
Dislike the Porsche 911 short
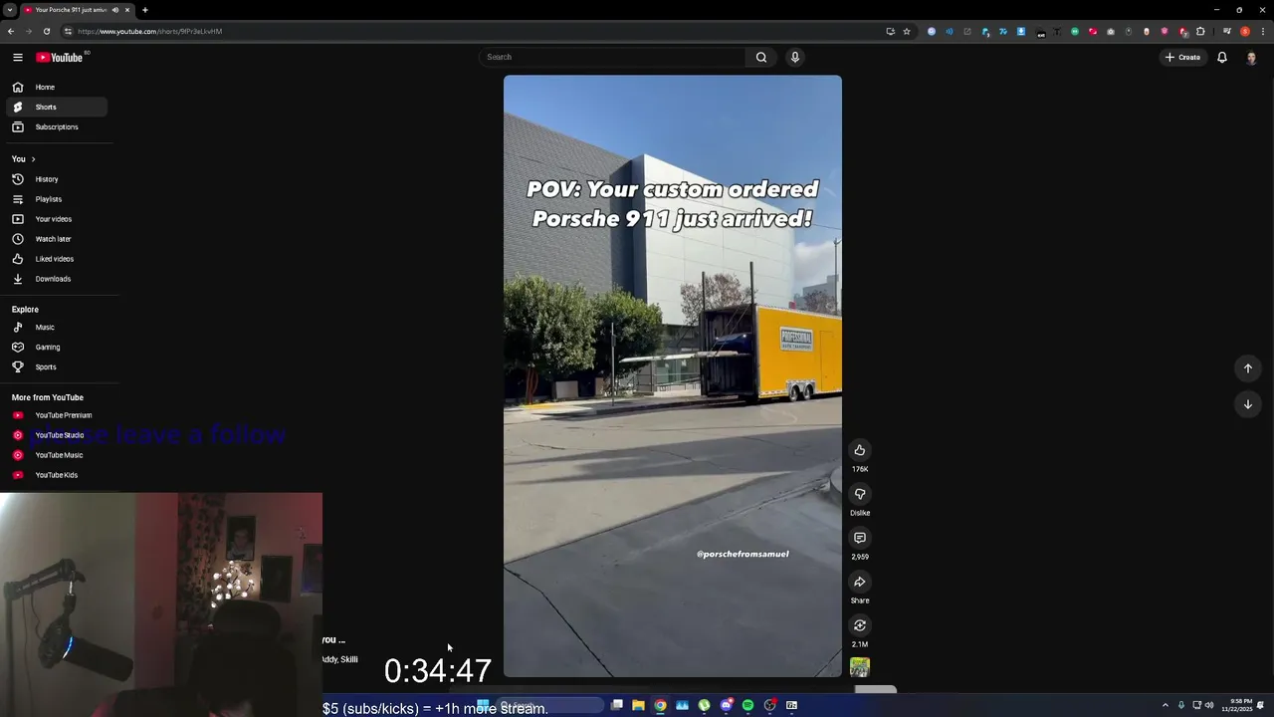[x=860, y=494]
